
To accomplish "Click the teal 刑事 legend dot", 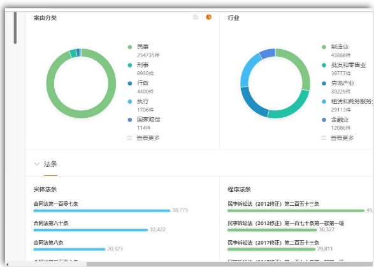I will pyautogui.click(x=130, y=65).
